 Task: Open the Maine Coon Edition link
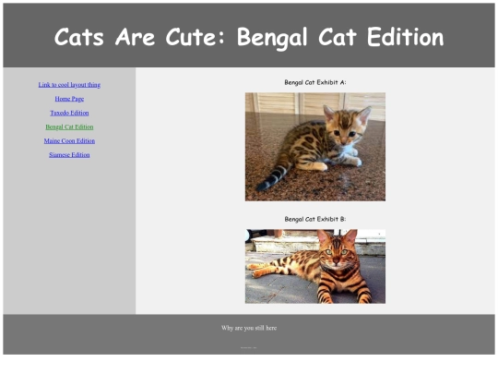point(69,140)
